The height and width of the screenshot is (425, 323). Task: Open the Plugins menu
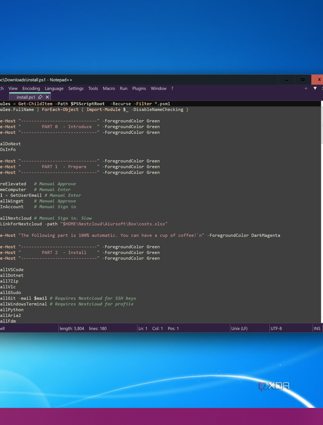(x=139, y=89)
